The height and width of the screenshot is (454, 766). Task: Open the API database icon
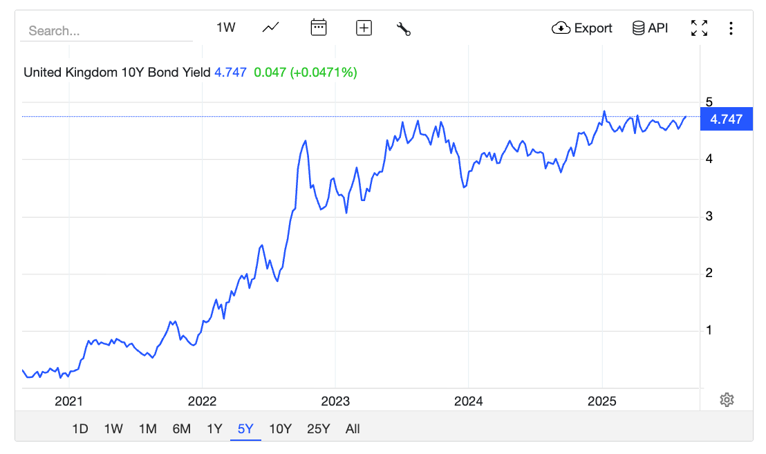coord(650,28)
